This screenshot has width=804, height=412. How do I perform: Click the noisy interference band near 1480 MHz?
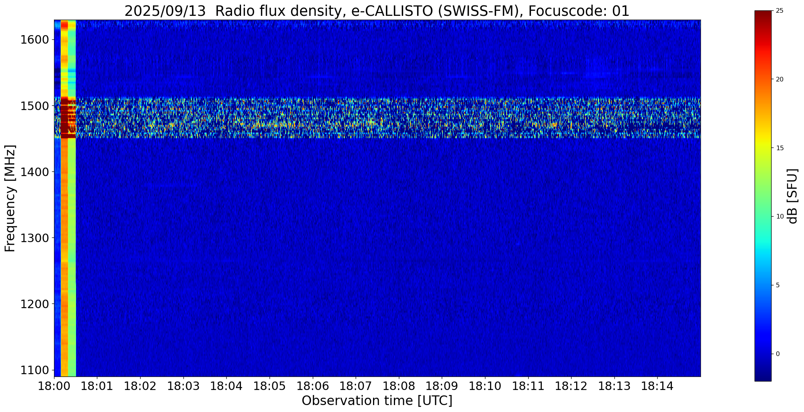pos(377,117)
